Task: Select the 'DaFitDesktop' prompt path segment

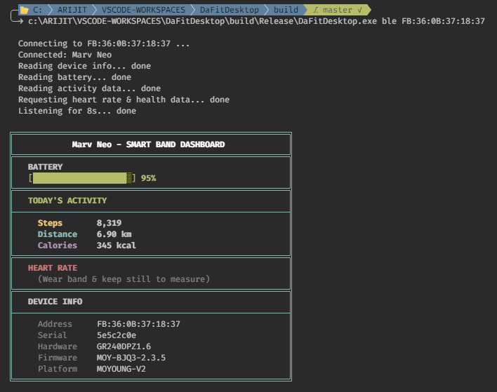Action: tap(229, 10)
